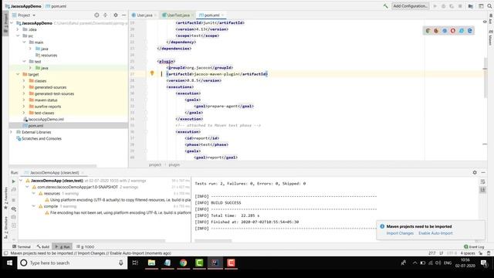494x278 pixels.
Task: Toggle the Run tool window button
Action: (63, 247)
